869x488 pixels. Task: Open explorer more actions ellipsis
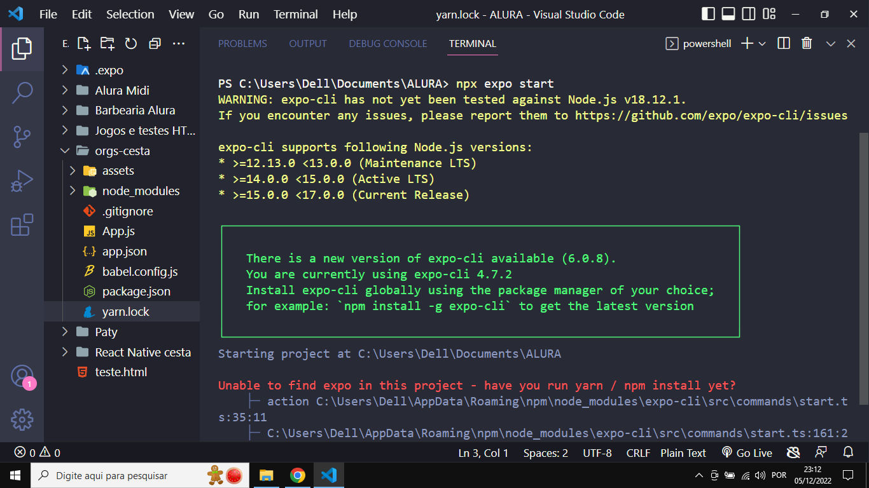[179, 43]
